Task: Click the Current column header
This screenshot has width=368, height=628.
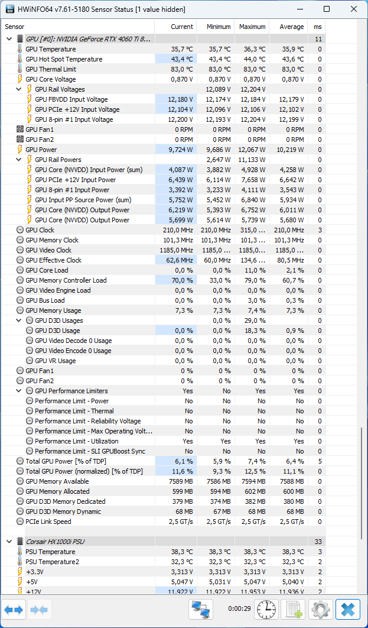Action: (x=175, y=27)
